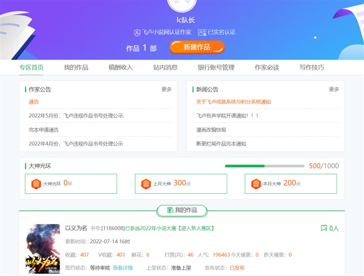The height and width of the screenshot is (276, 364).
Task: Expand 更多 in 作家公告 panel
Action: point(166,89)
